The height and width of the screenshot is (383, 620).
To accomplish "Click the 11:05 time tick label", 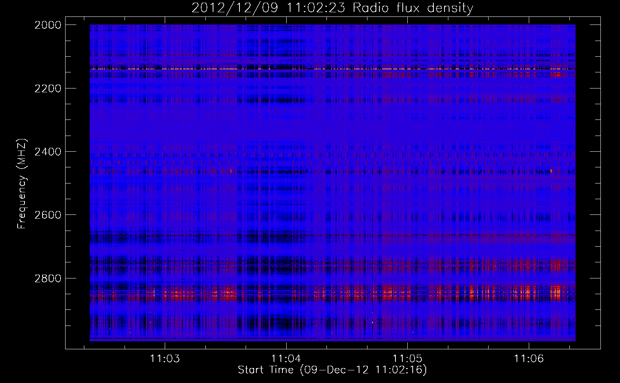I will 407,358.
